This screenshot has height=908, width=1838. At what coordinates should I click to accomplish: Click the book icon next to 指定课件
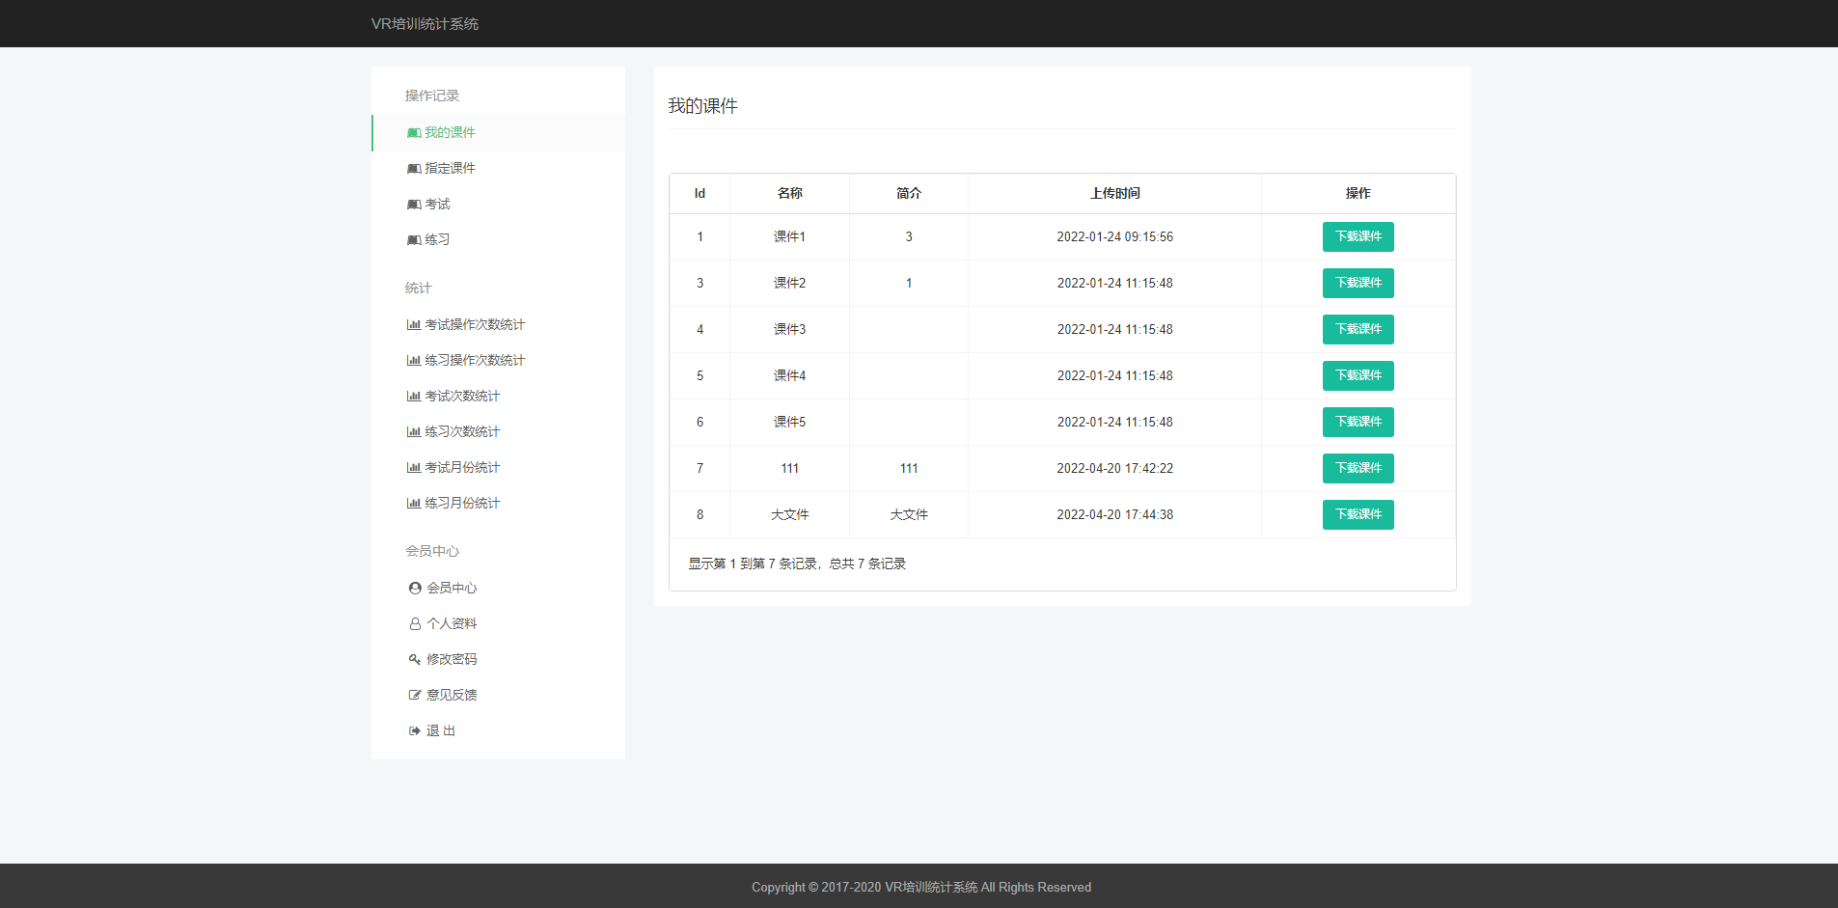point(413,169)
